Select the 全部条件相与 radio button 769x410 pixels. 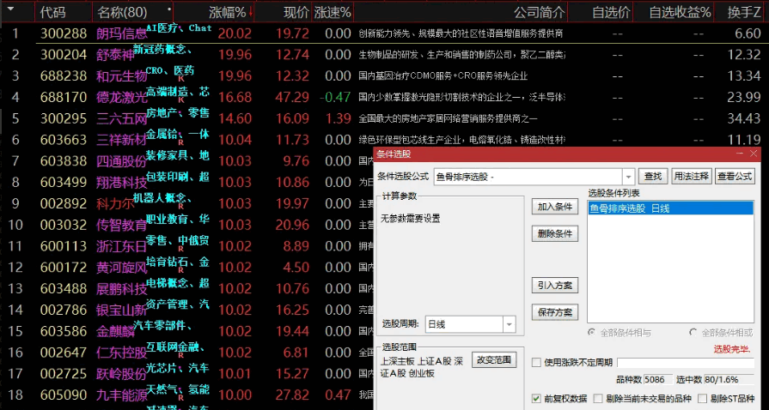(x=592, y=332)
